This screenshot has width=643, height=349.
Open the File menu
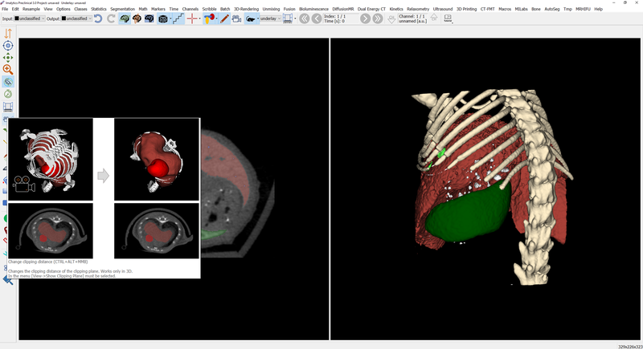point(5,9)
